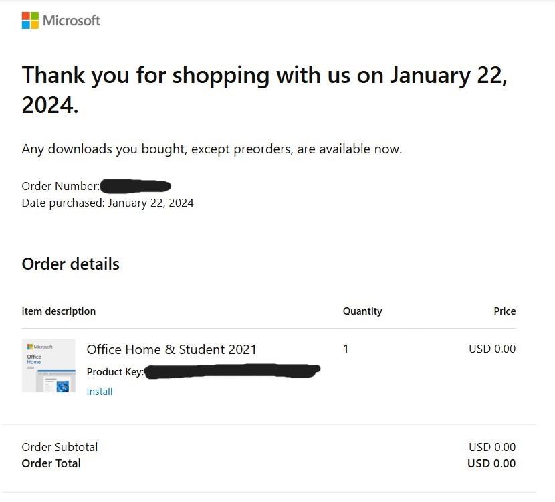
Task: Click the Quantity column header
Action: click(362, 311)
